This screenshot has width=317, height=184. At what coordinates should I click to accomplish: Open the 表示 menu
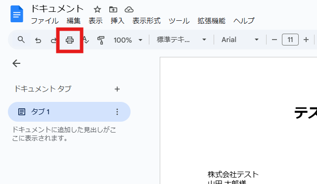coord(95,21)
